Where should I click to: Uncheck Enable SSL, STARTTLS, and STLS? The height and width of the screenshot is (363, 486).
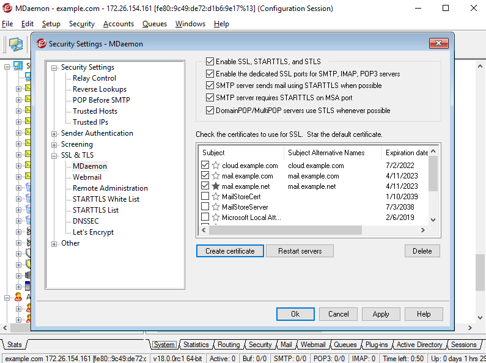coord(210,62)
